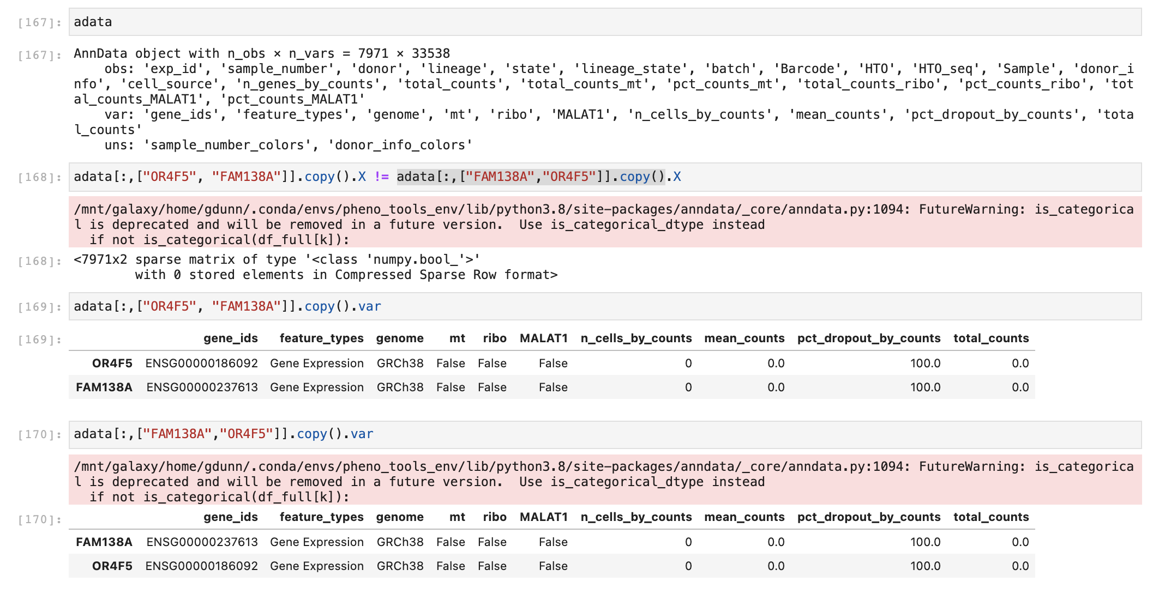Select the MALAT1 column header
The width and height of the screenshot is (1153, 594).
point(543,338)
